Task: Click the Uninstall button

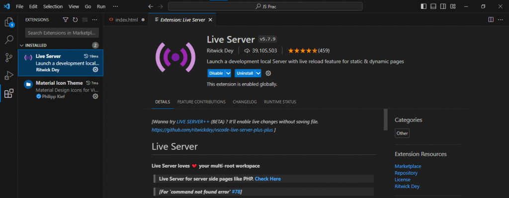Action: coord(245,73)
